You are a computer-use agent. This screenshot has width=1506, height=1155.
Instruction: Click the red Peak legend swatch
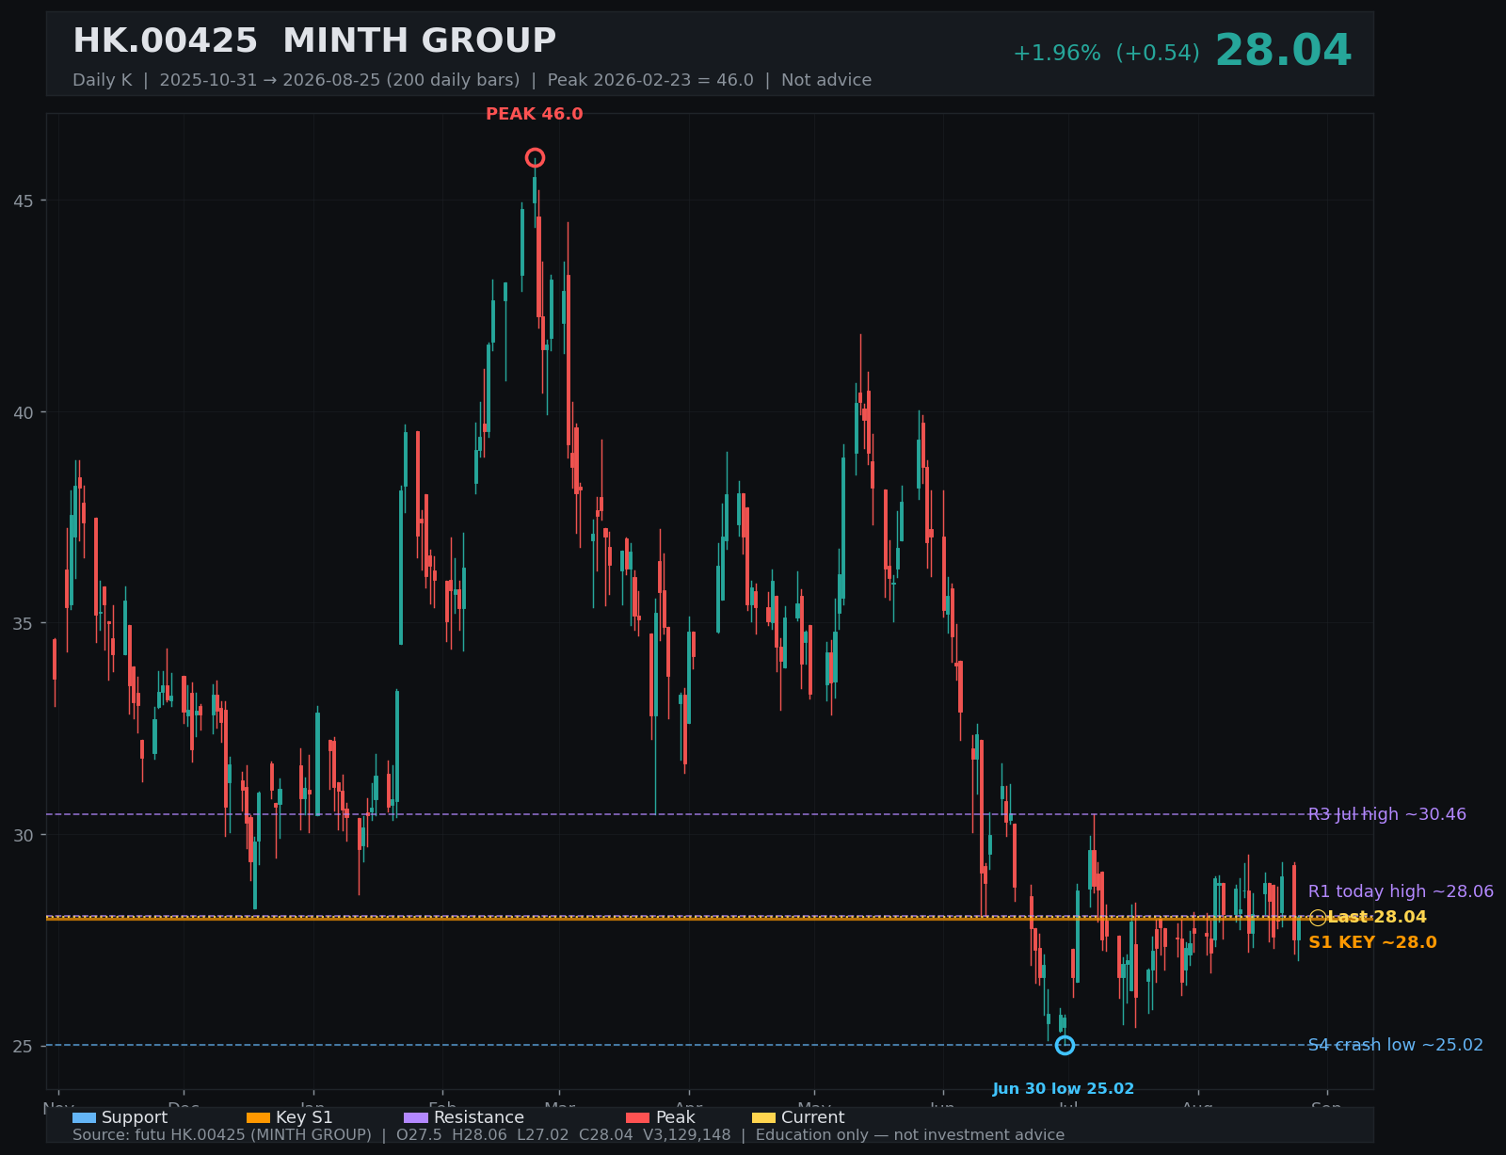(x=638, y=1117)
